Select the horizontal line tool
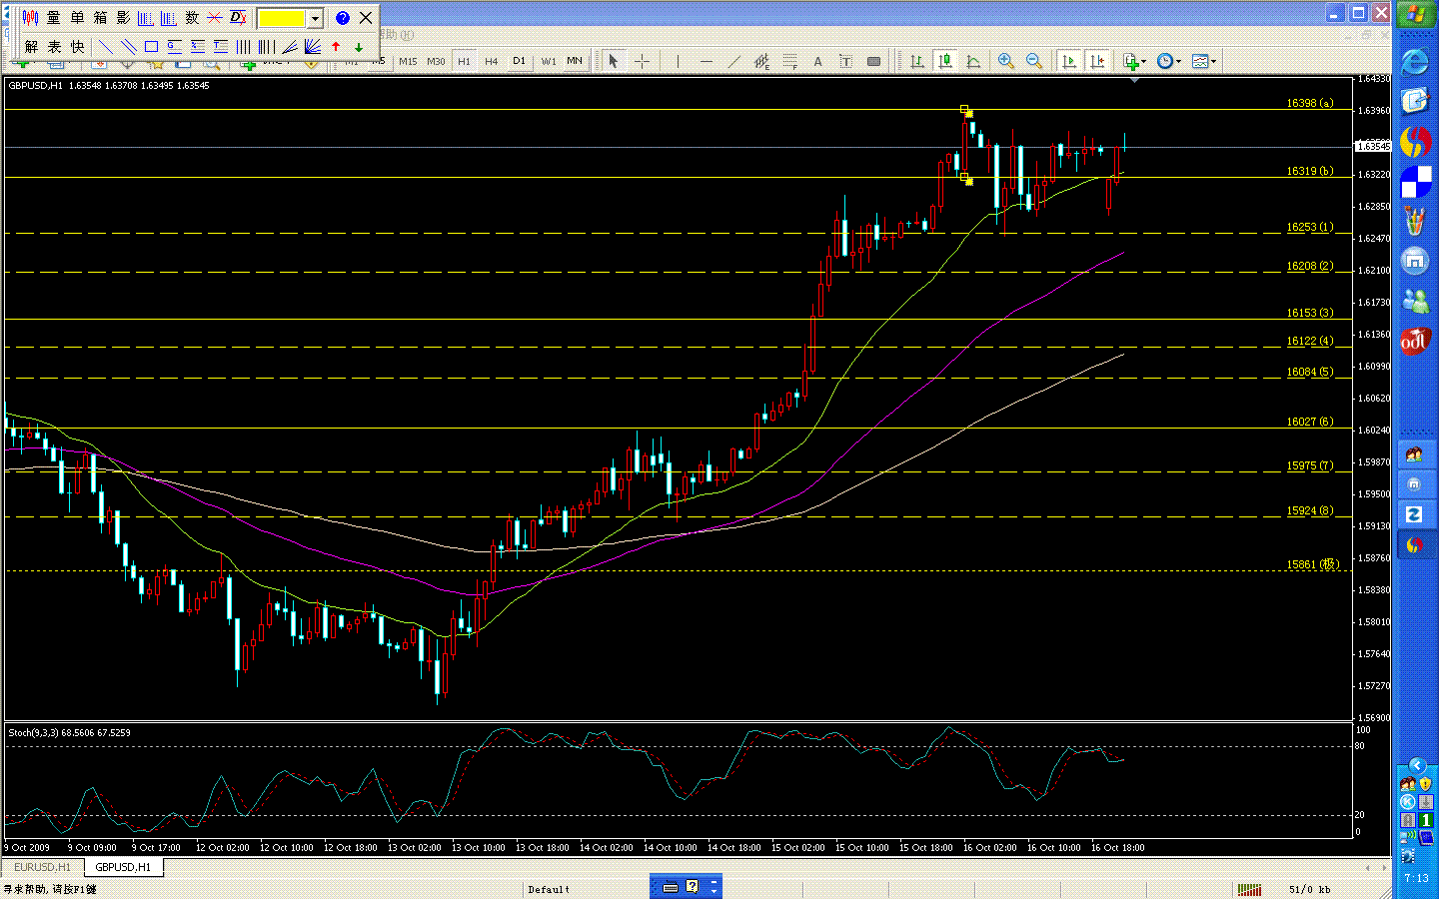 707,61
